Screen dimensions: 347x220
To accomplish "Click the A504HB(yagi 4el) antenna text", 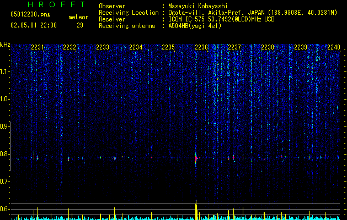I will tap(195, 26).
